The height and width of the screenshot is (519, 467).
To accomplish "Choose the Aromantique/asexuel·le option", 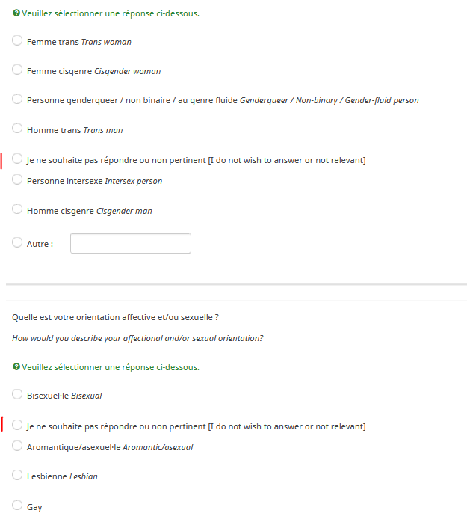I will pyautogui.click(x=17, y=446).
